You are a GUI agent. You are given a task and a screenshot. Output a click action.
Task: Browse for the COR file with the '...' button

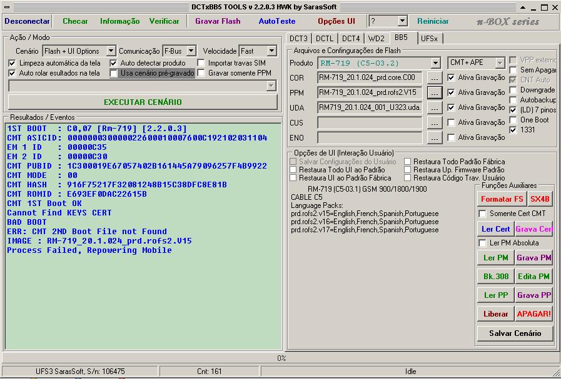tap(434, 78)
